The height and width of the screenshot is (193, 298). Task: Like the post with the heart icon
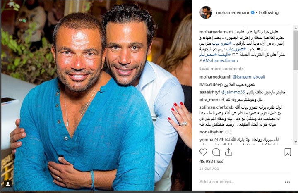coord(203,152)
